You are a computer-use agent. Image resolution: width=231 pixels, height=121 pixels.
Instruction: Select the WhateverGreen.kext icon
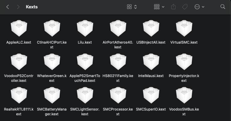tap(52, 62)
